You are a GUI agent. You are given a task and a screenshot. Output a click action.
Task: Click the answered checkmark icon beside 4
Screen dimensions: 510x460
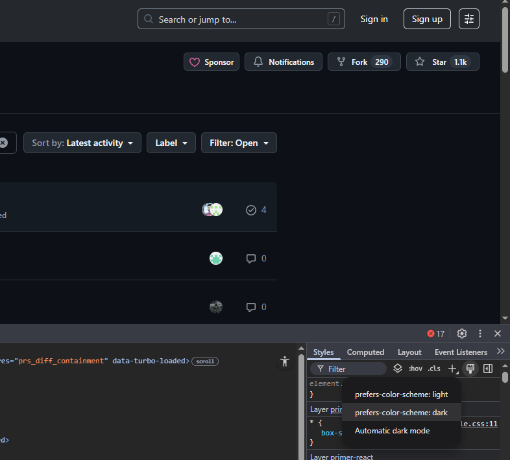(x=250, y=210)
